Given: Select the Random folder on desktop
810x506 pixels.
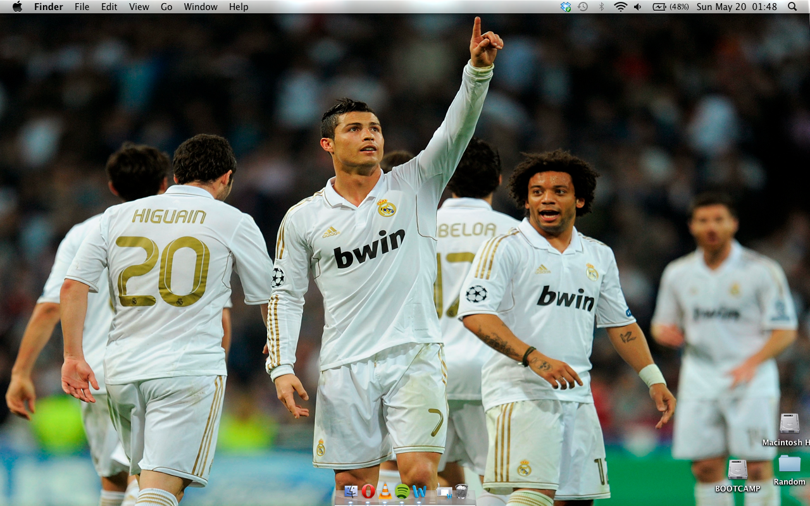Looking at the screenshot, I should (x=790, y=464).
